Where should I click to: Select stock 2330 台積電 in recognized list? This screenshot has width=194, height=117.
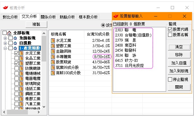(133, 35)
